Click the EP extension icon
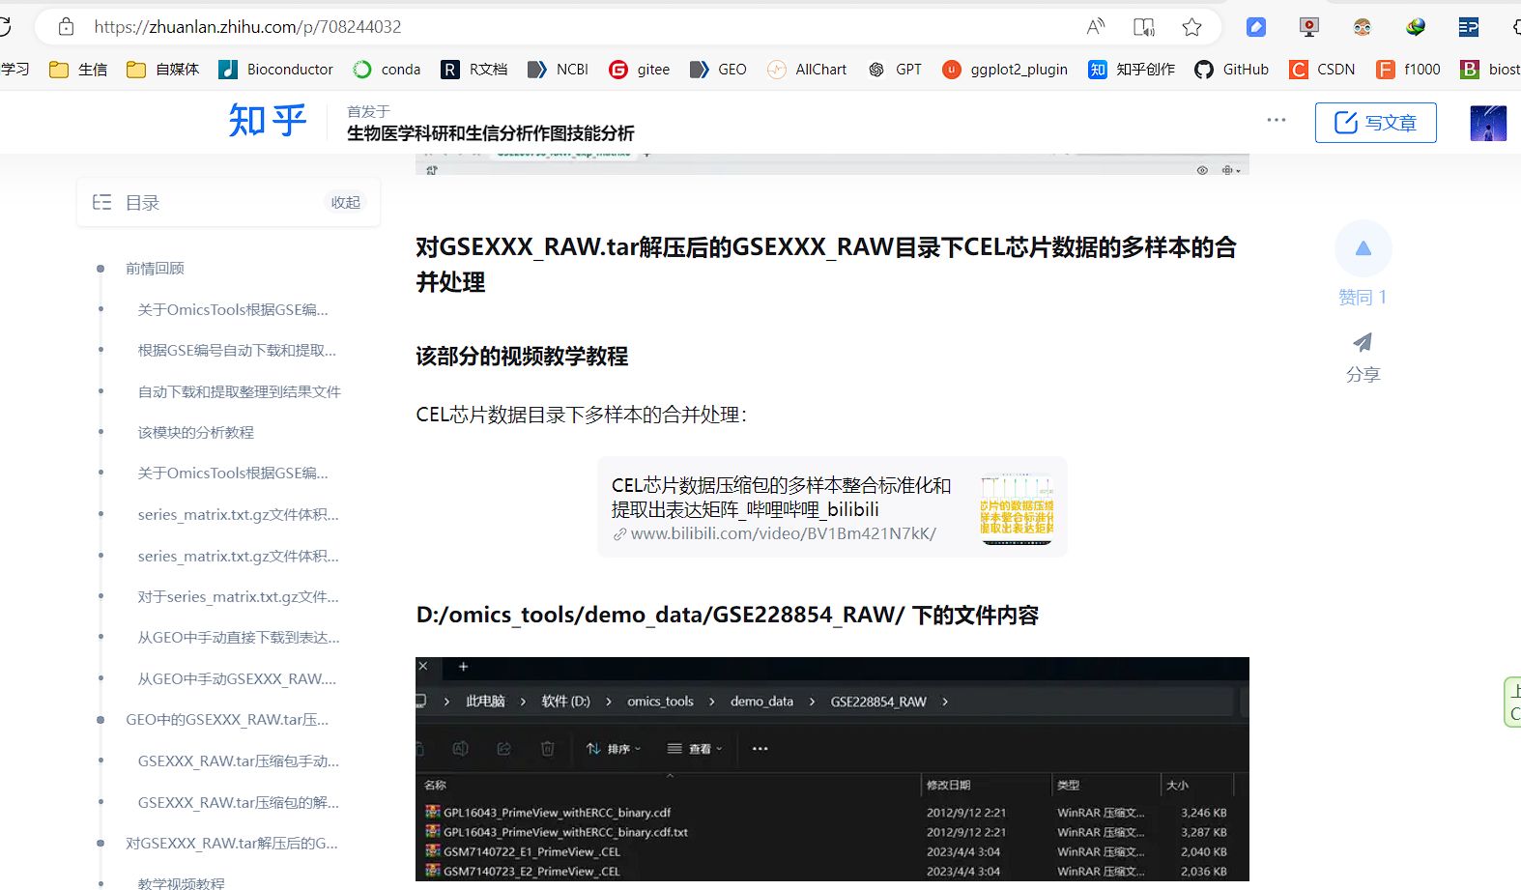 pyautogui.click(x=1469, y=27)
